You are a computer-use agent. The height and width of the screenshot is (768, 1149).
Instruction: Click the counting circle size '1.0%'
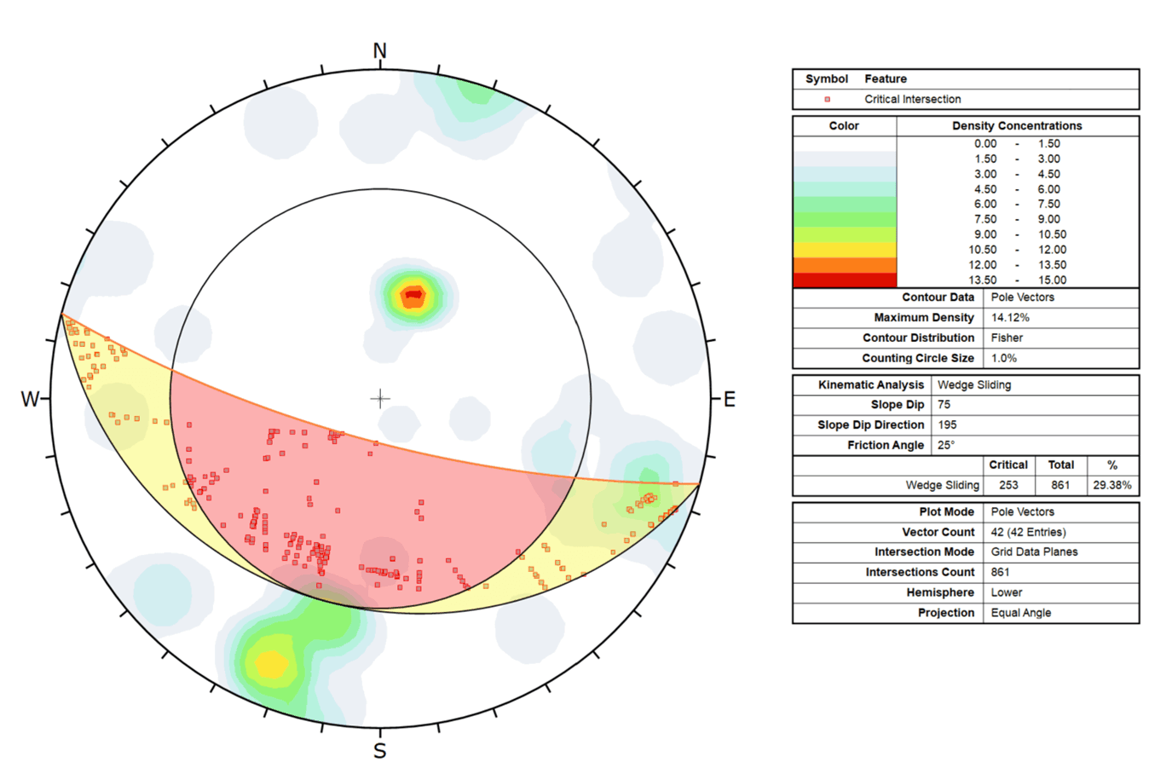pyautogui.click(x=1003, y=359)
